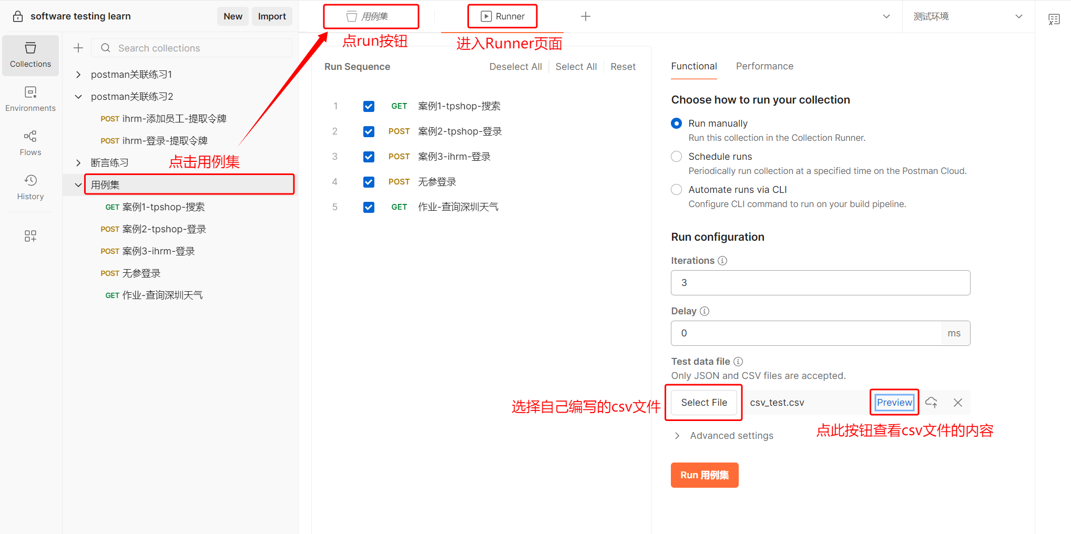Viewport: 1071px width, 534px height.
Task: Switch to the 用例集 tab
Action: click(x=367, y=16)
